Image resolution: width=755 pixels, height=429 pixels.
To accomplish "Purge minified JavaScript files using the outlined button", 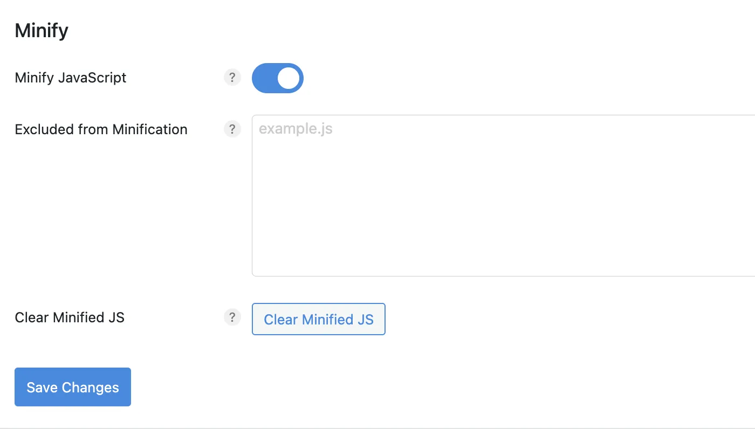I will click(319, 319).
